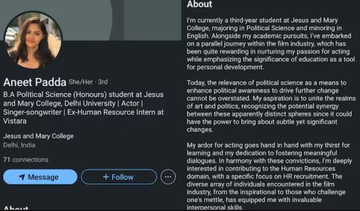
Task: Click the About heading above the bio
Action: pyautogui.click(x=200, y=4)
